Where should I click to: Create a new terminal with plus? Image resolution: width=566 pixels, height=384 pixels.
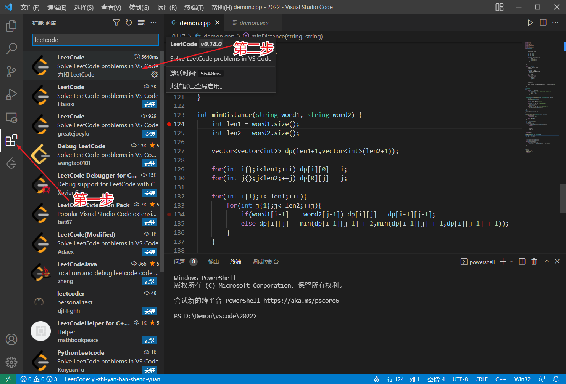click(503, 262)
